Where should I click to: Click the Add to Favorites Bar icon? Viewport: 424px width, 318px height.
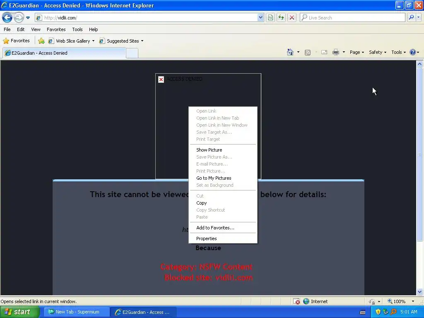coord(41,41)
